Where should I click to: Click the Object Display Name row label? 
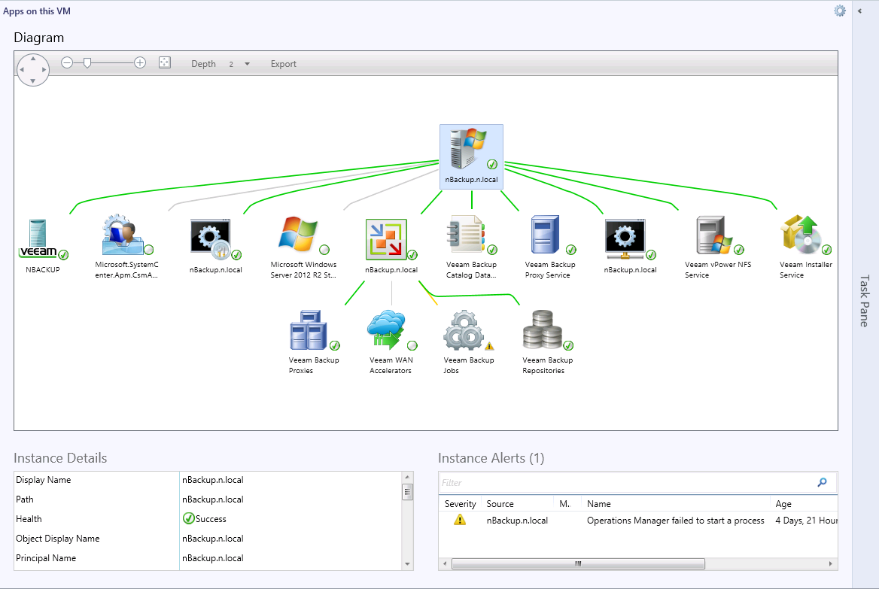58,539
